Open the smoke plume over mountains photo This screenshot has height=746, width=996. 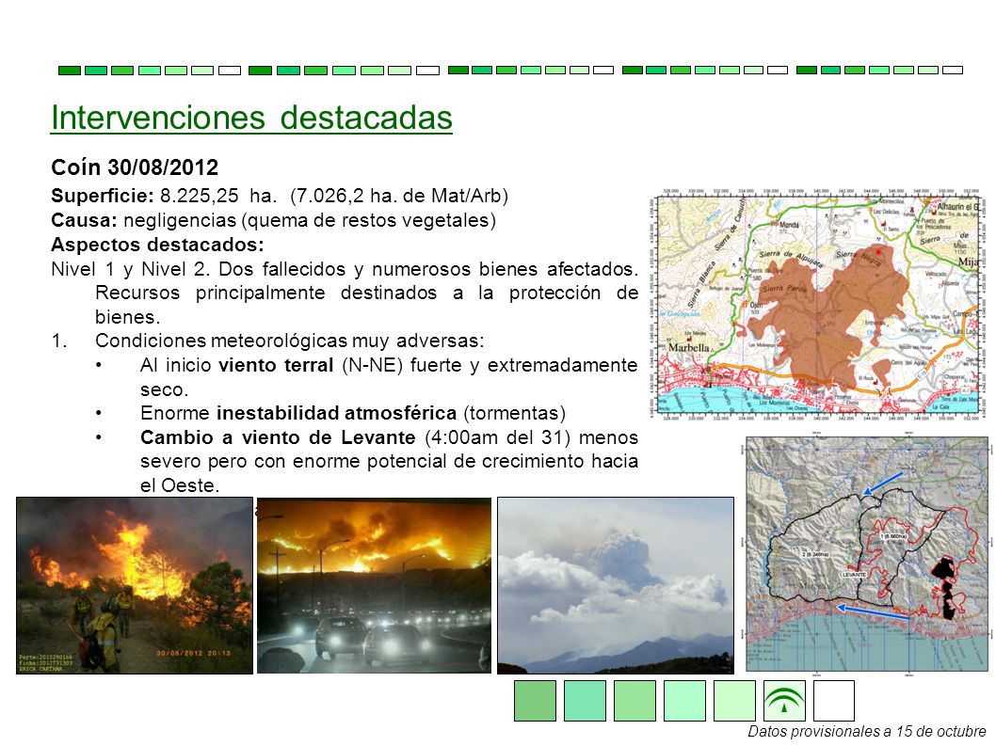tap(616, 585)
